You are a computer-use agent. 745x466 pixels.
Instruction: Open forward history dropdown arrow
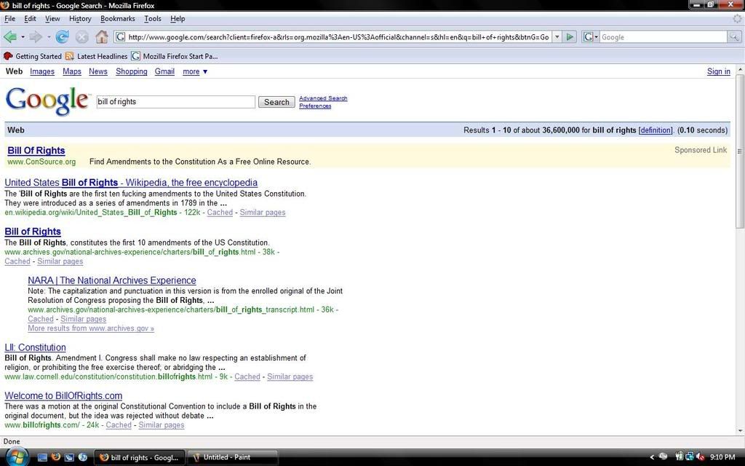click(49, 36)
